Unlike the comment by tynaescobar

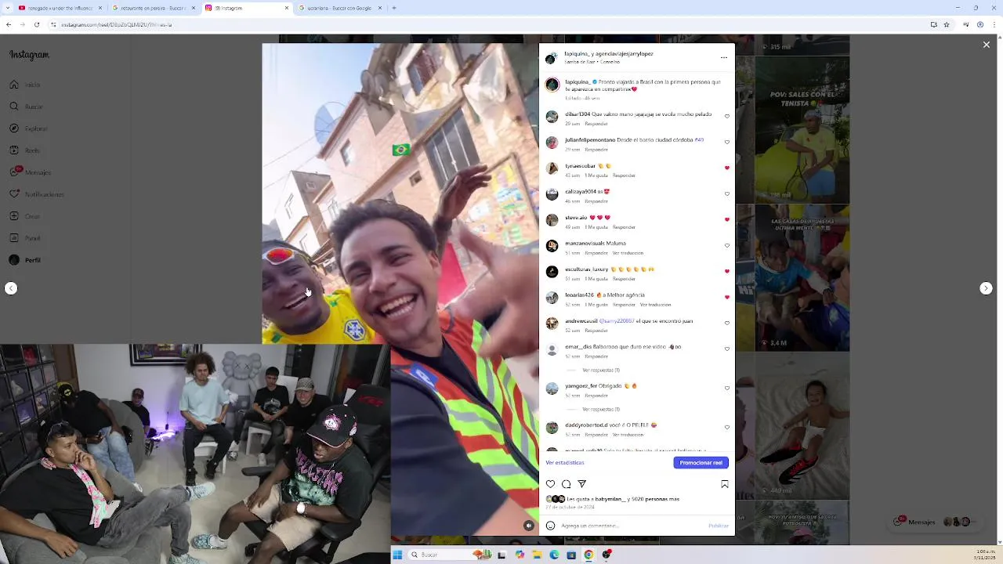[x=727, y=168]
